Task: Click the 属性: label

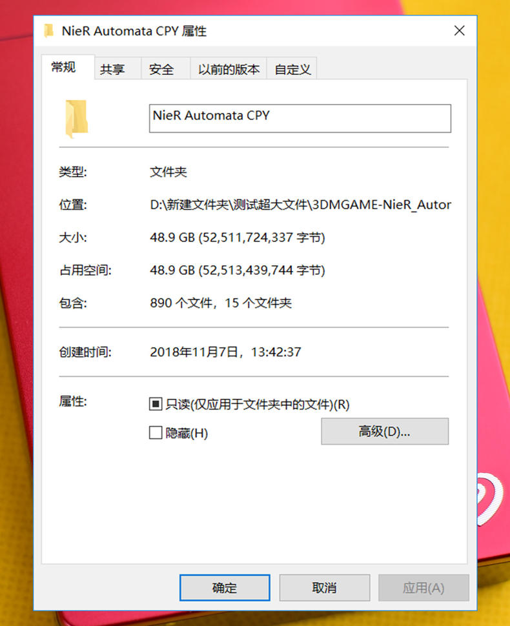Action: (73, 401)
